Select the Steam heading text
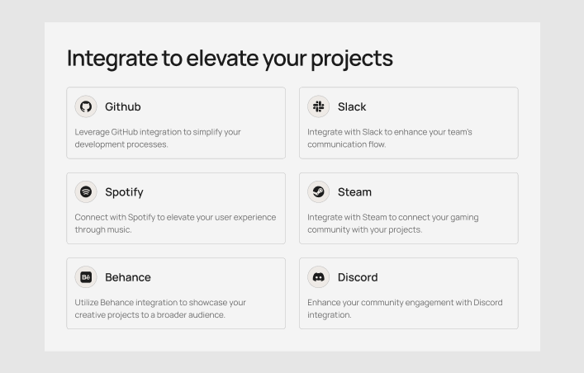This screenshot has height=373, width=584. coord(354,192)
